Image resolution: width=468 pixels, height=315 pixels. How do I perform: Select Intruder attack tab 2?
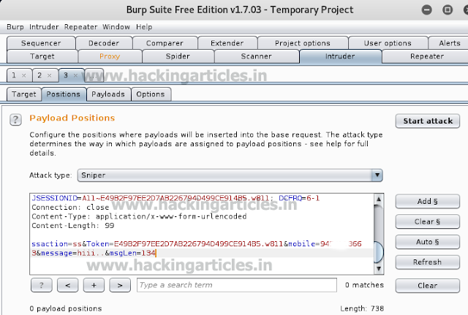pos(39,75)
